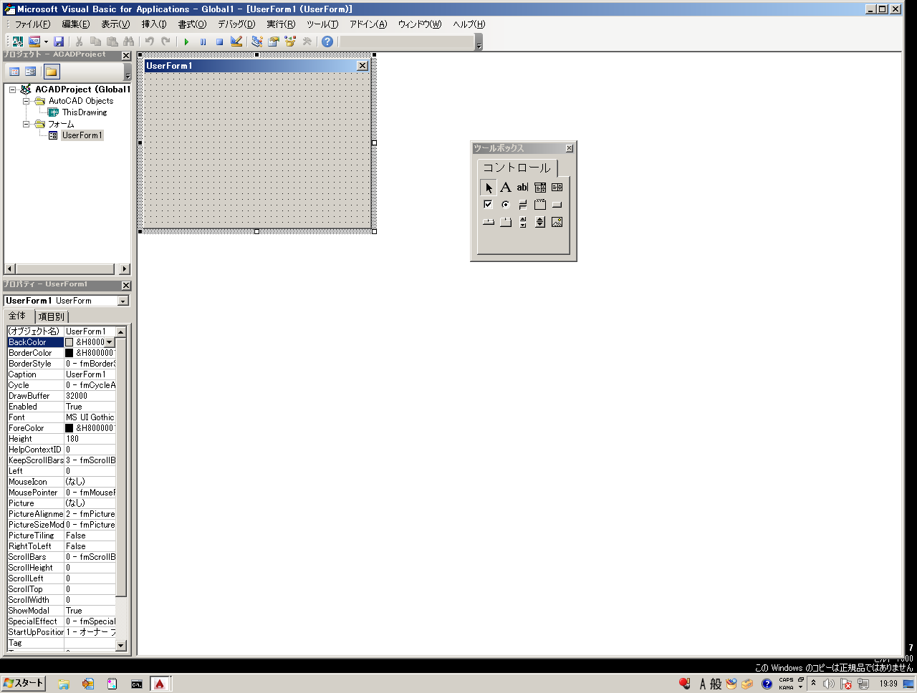Click View Code in Project panel
Image resolution: width=917 pixels, height=693 pixels.
pyautogui.click(x=14, y=72)
